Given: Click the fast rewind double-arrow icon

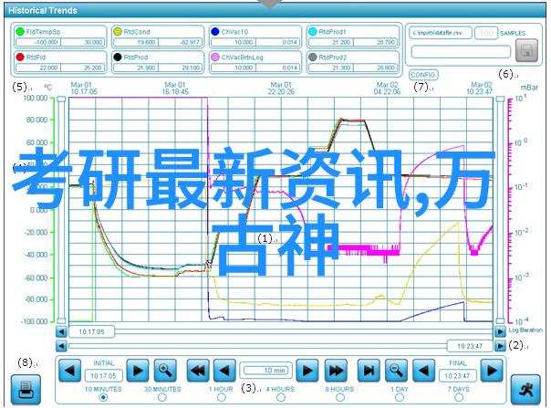Looking at the screenshot, I should [197, 371].
